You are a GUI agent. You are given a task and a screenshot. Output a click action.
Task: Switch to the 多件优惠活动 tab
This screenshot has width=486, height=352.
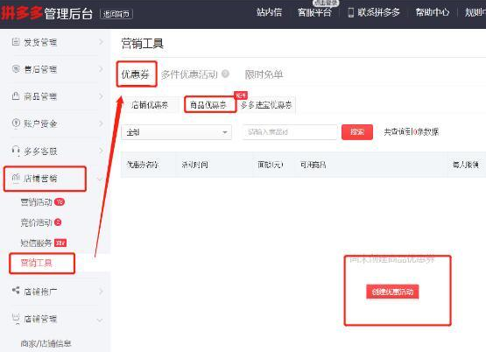pyautogui.click(x=189, y=74)
